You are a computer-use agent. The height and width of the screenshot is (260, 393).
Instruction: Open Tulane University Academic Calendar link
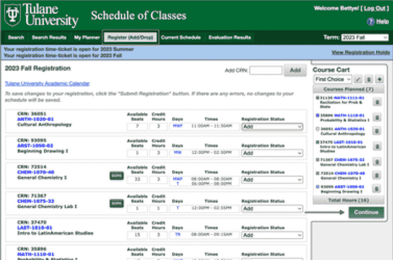coord(47,83)
